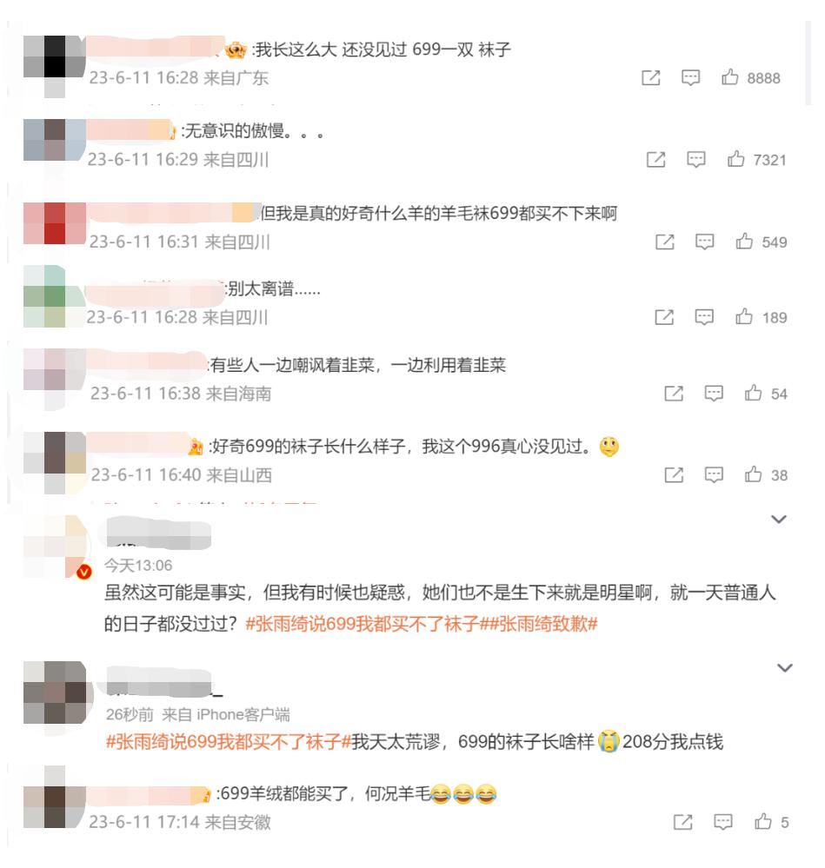Open hashtag #张雨绮说699我都买不了袜子# in 26秒前 post
Screen dimensions: 825x868
(x=229, y=742)
